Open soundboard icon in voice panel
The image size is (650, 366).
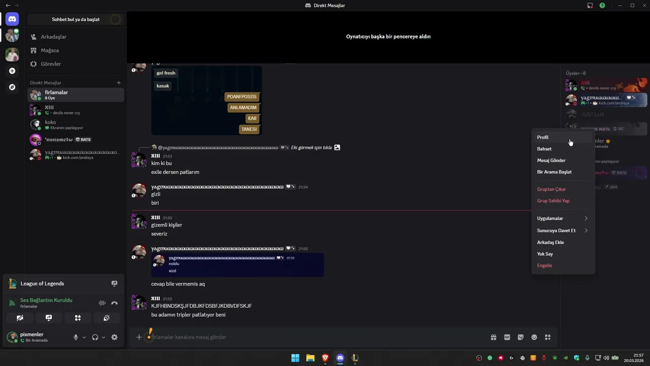click(107, 318)
